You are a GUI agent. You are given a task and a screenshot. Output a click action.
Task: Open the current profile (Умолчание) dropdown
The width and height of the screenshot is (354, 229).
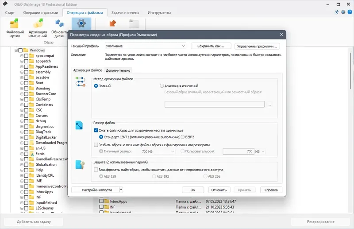146,46
